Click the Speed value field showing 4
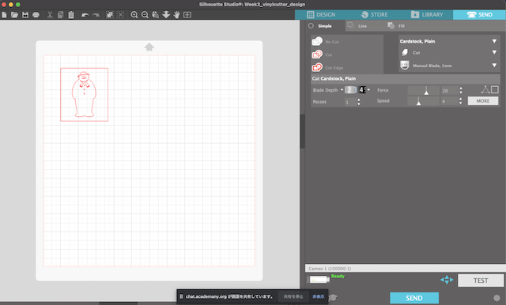The image size is (506, 305). coord(450,101)
